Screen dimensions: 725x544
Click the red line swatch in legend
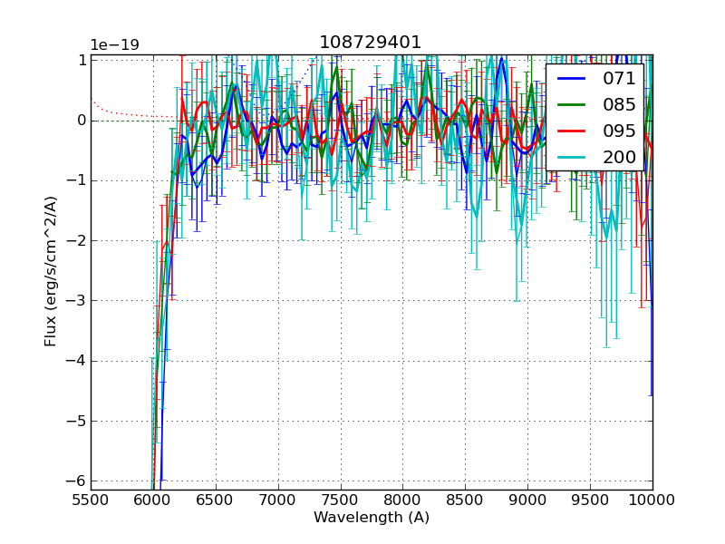pyautogui.click(x=573, y=131)
